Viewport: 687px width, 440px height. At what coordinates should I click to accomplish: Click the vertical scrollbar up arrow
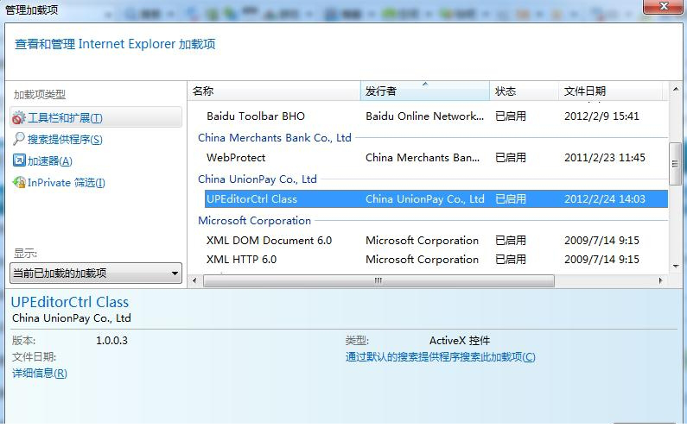coord(676,89)
